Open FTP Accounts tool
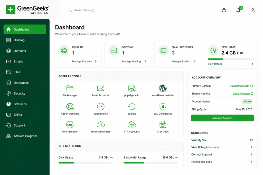 132,127
